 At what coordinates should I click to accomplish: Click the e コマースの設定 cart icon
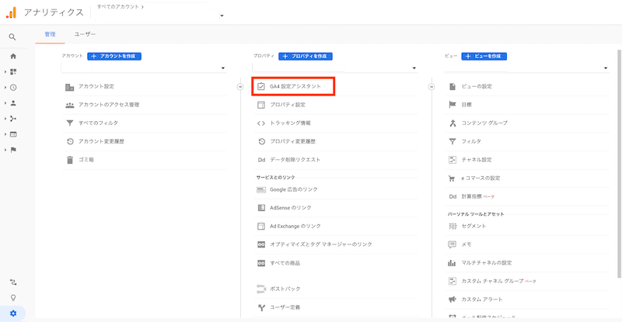(x=452, y=178)
